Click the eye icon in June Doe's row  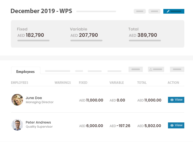(x=172, y=100)
